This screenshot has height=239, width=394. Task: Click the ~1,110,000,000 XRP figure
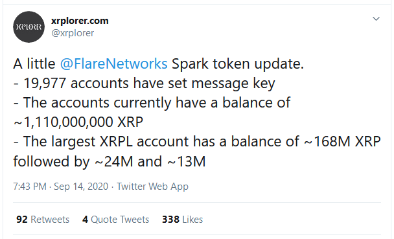point(78,122)
